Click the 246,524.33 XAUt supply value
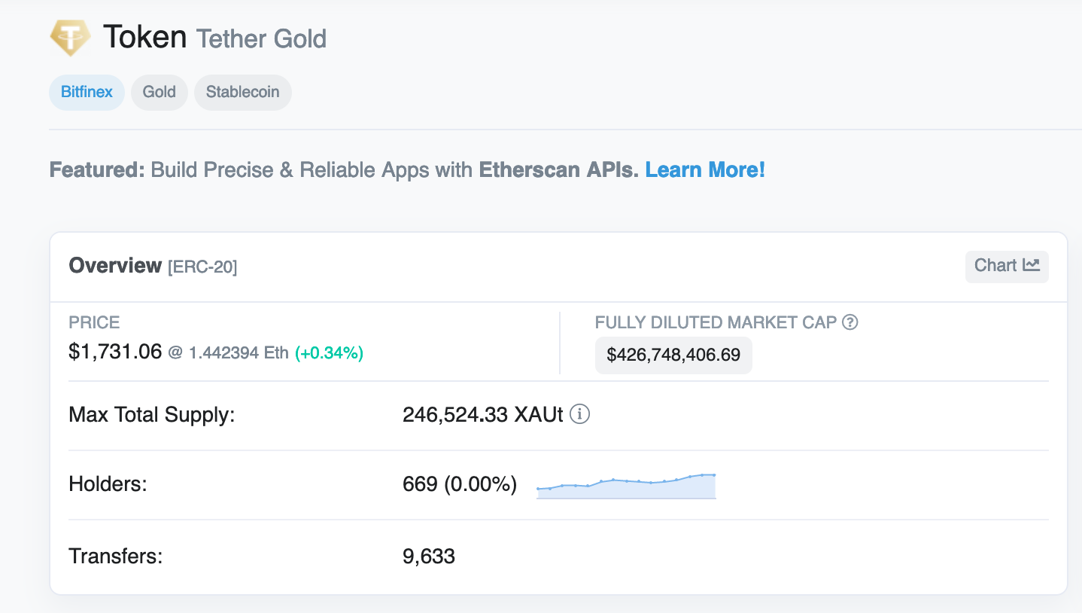 (483, 415)
